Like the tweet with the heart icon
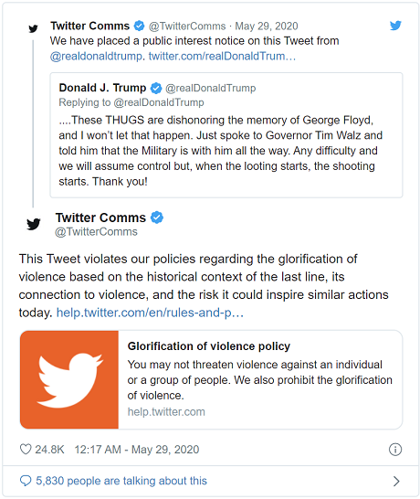The width and height of the screenshot is (420, 499). [x=26, y=450]
